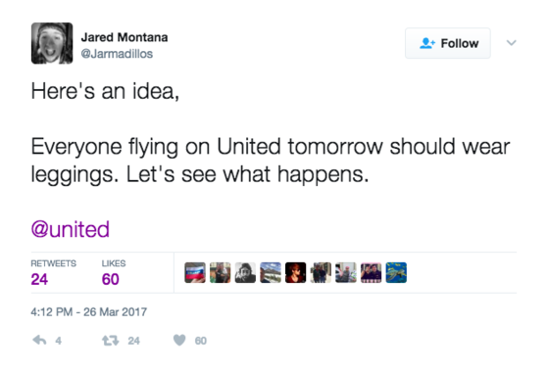Click the black-and-white portrait liker avatar
This screenshot has height=373, width=548.
pos(245,272)
